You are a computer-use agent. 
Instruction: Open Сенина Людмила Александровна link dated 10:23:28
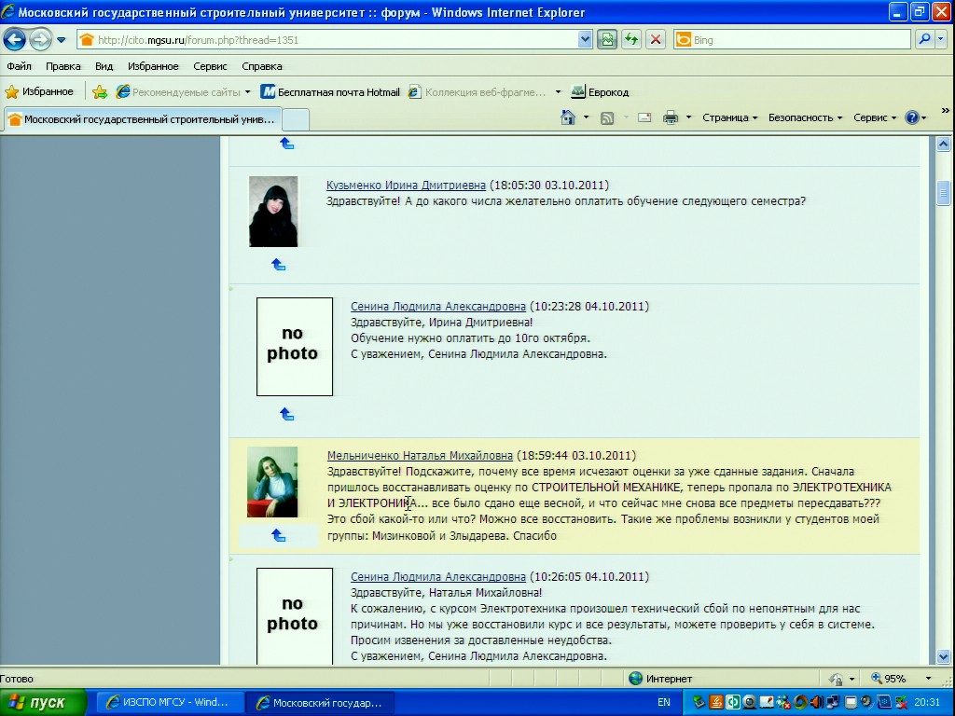point(438,306)
